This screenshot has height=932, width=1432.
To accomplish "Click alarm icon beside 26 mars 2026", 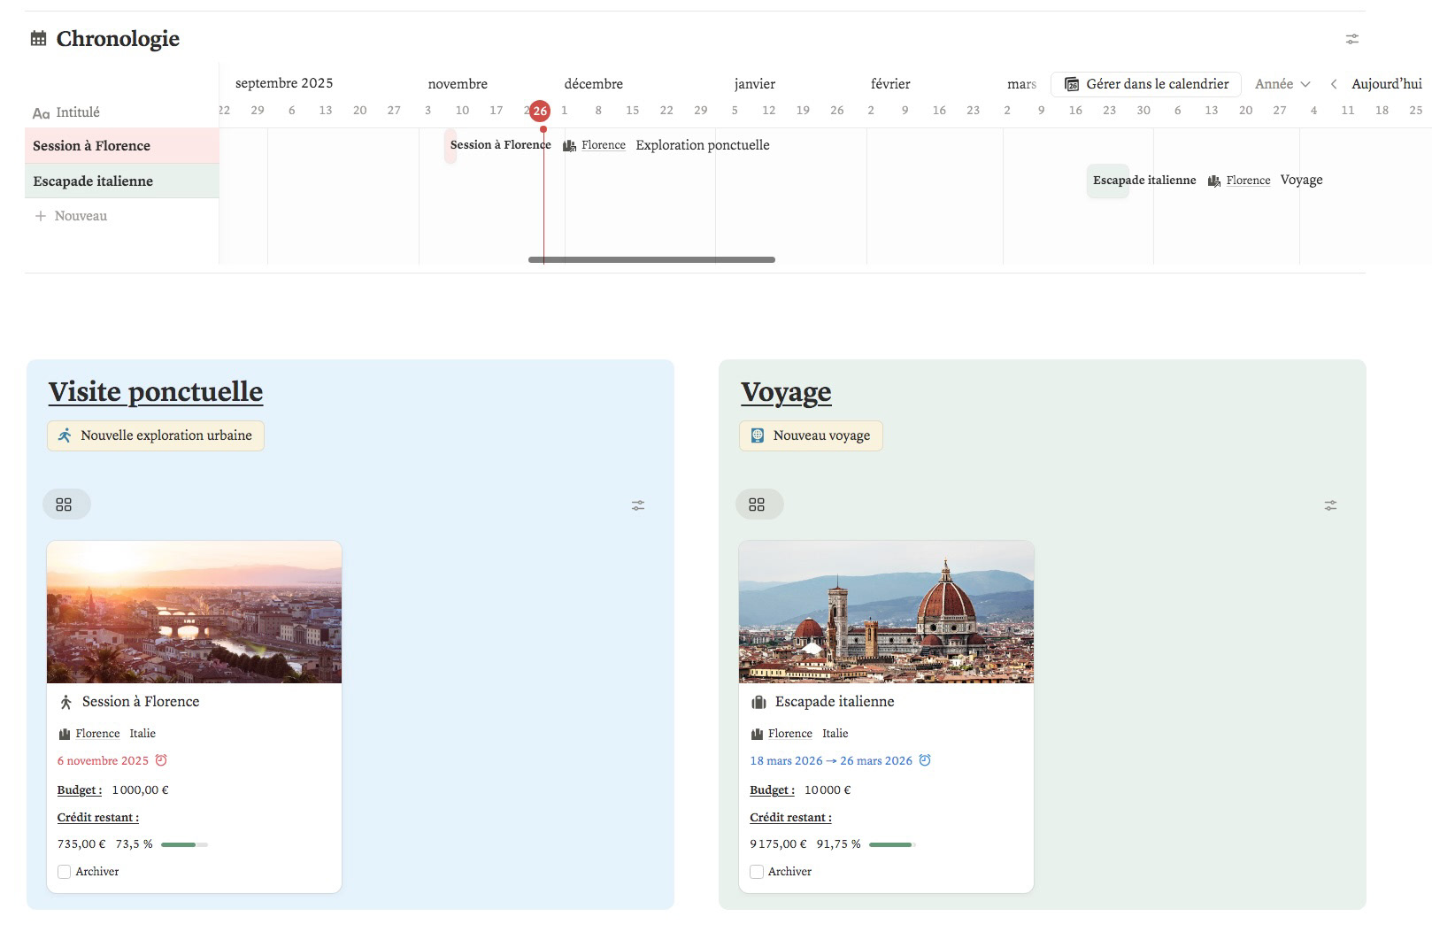I will click(925, 760).
